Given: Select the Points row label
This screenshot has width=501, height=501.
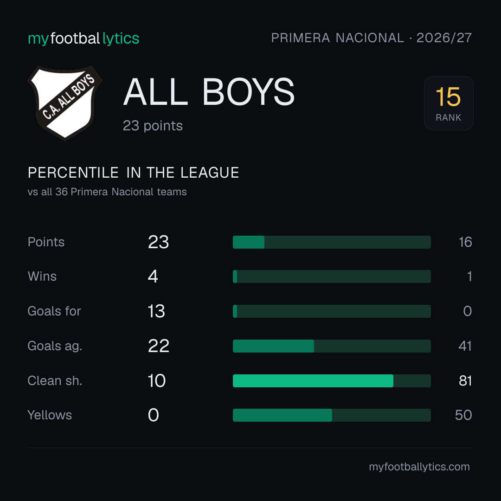Looking at the screenshot, I should coord(46,242).
